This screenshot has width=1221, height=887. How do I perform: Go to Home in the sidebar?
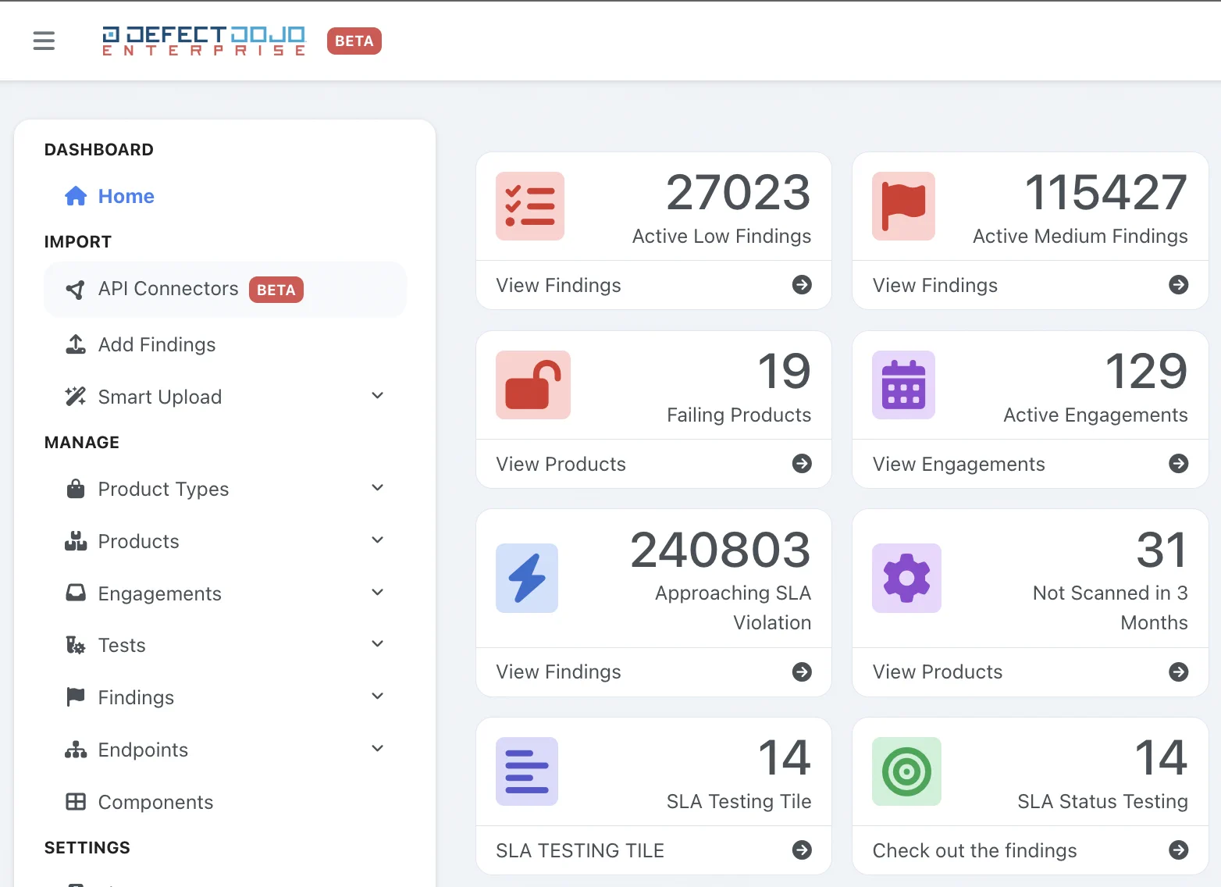click(126, 196)
